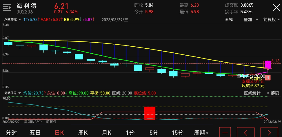The image size is (282, 137).
Task: Tap the 周期数23个 label
Action: pyautogui.click(x=33, y=122)
